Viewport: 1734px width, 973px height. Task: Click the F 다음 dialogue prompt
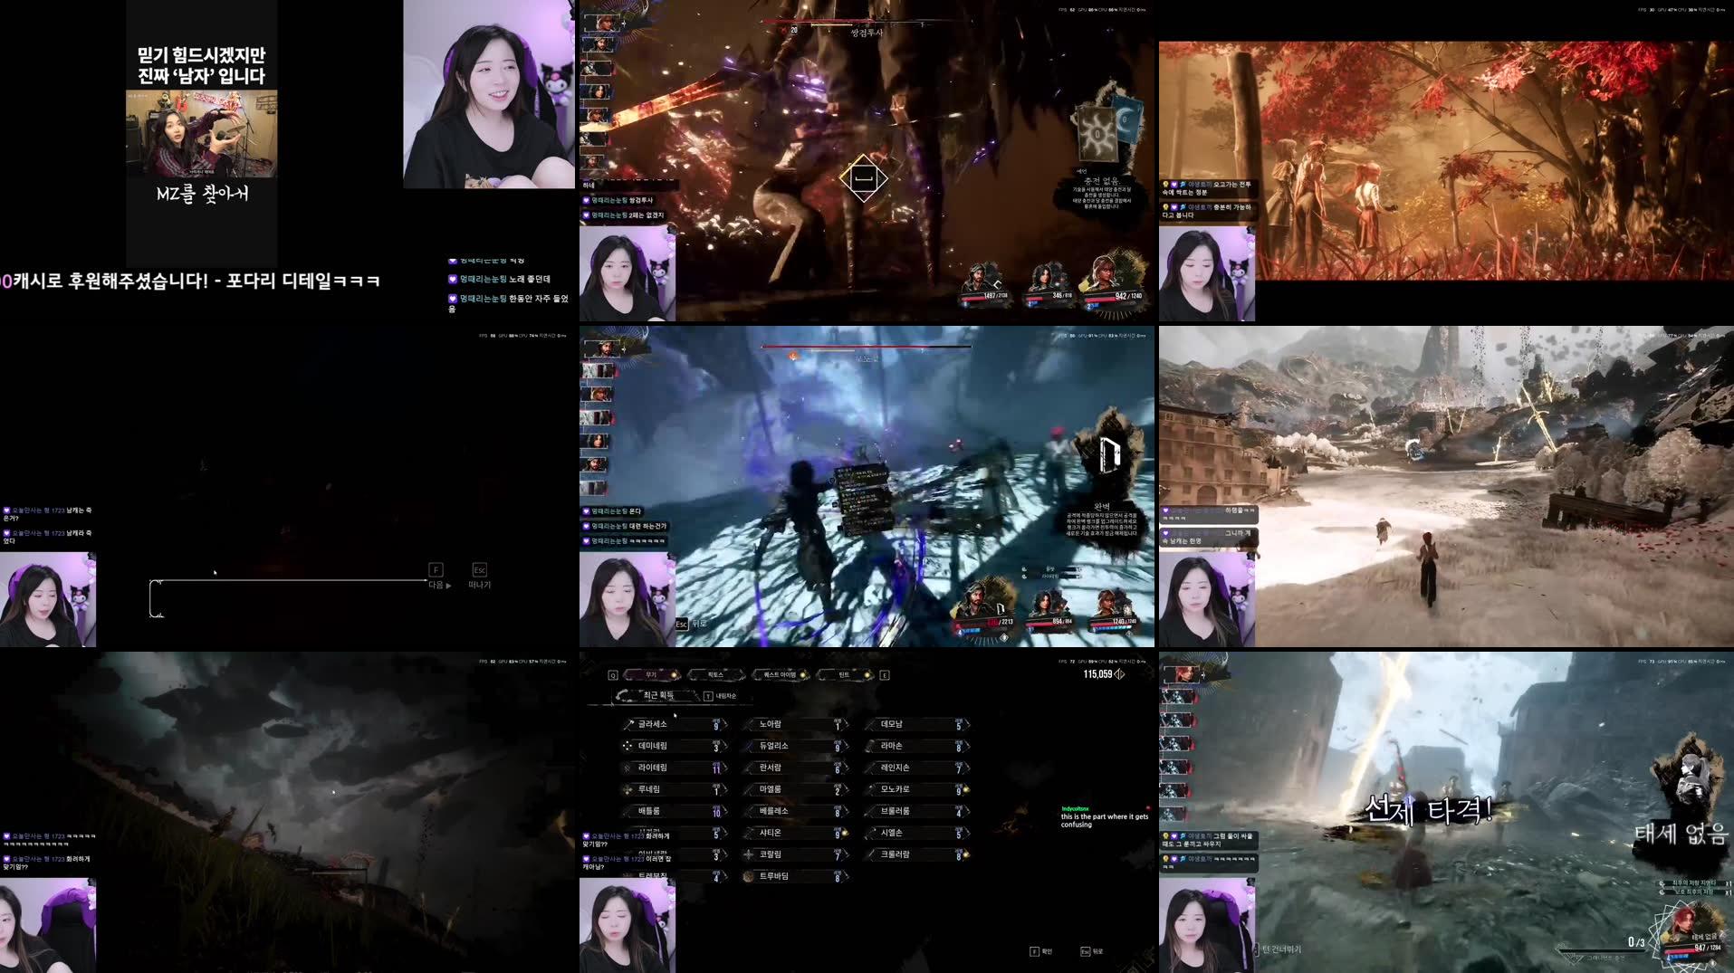[x=438, y=577]
